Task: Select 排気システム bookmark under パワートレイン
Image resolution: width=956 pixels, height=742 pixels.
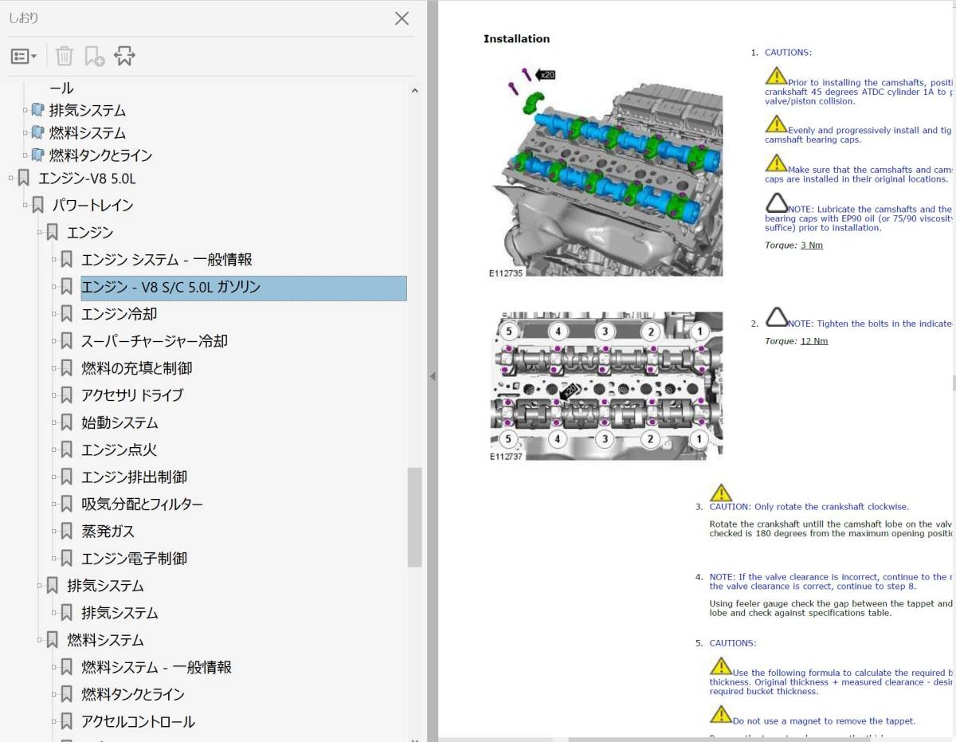Action: click(x=105, y=586)
